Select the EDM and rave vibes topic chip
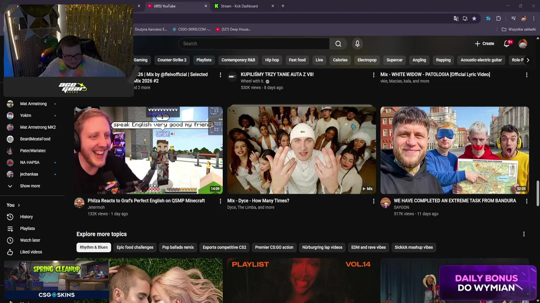This screenshot has height=303, width=540. point(368,247)
